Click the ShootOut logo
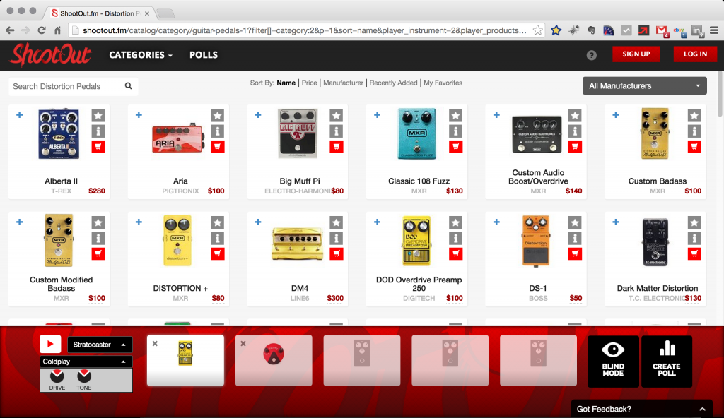724x418 pixels. 51,55
